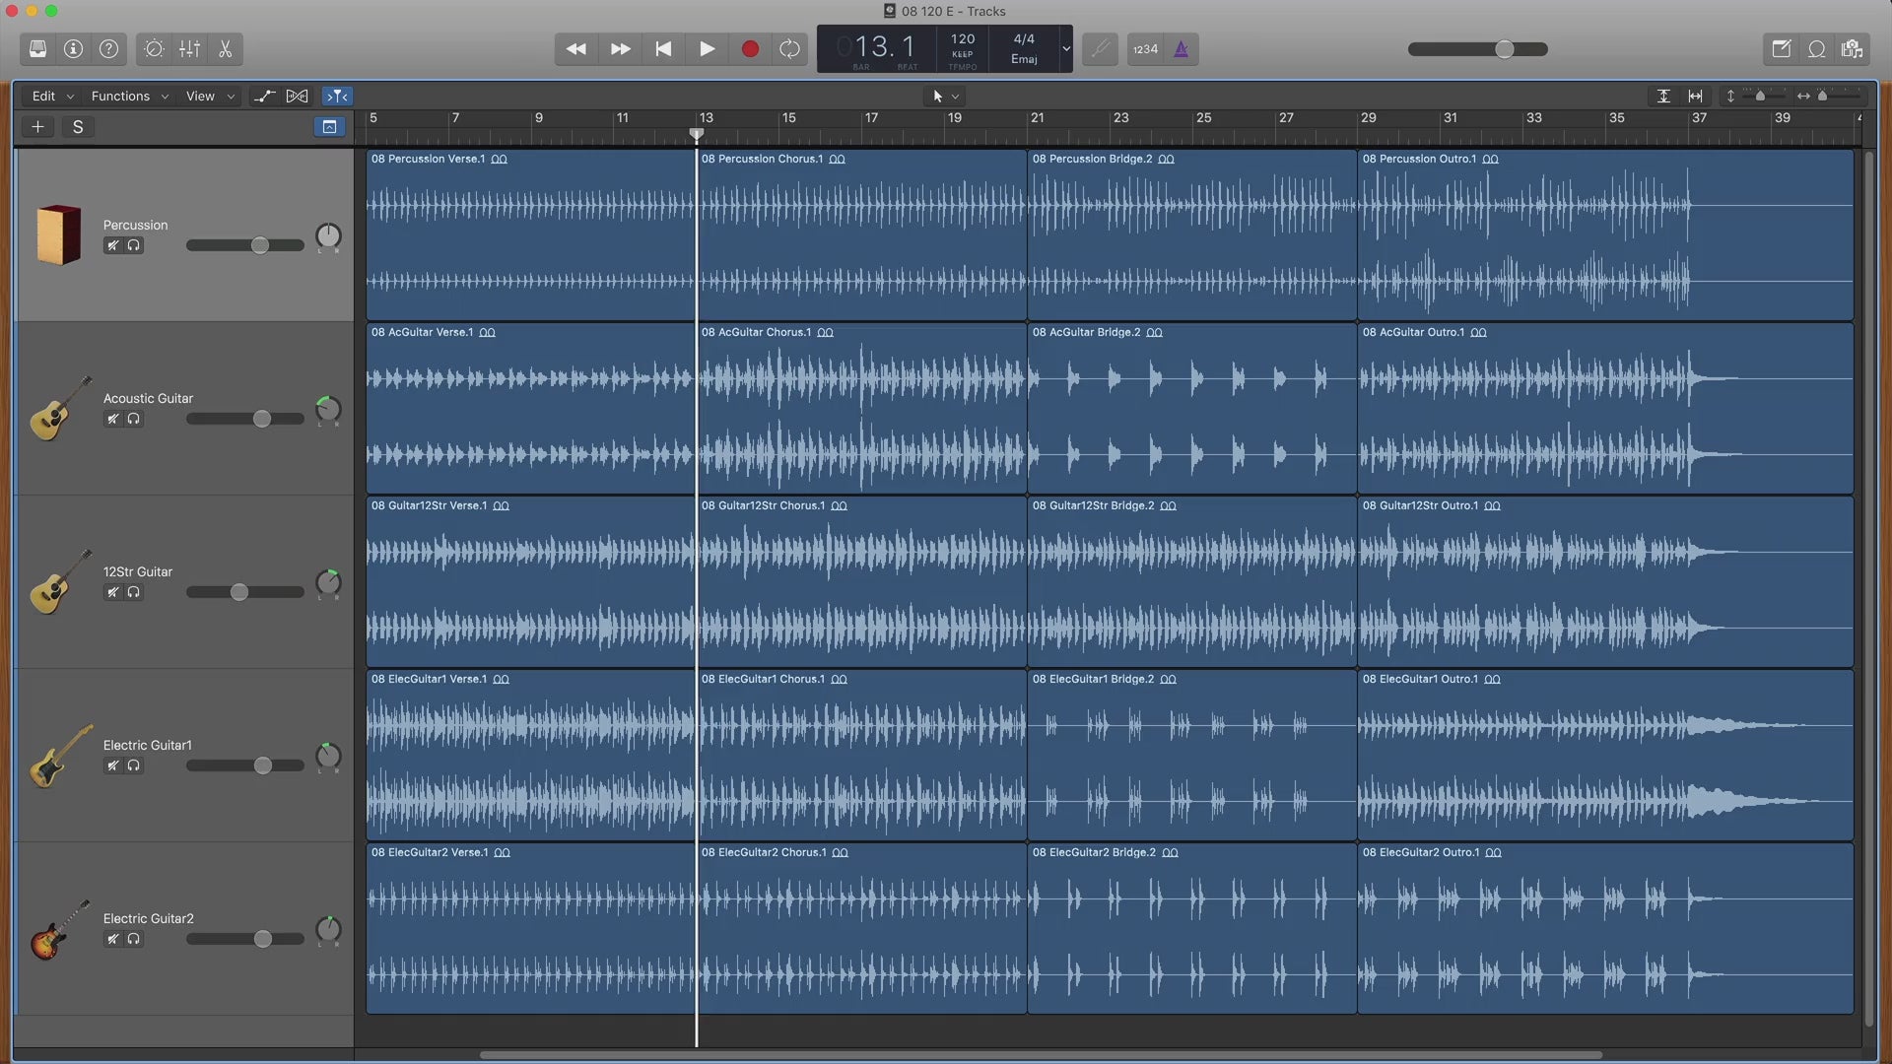The image size is (1892, 1064).
Task: Open the Note Pad
Action: pyautogui.click(x=1781, y=49)
